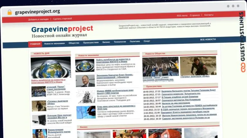The height and width of the screenshot is (138, 247).
Task: Open Индекс ММВБ неубедительно взял высоту link
Action: 115,92
